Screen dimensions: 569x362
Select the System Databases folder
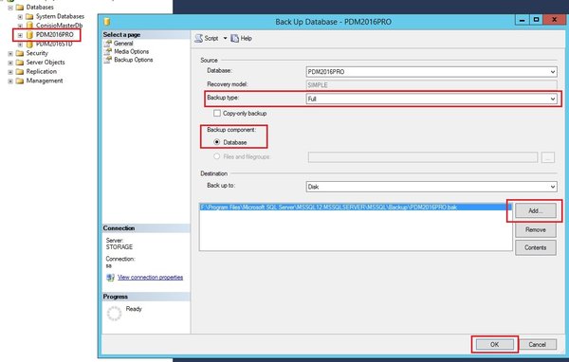point(60,16)
